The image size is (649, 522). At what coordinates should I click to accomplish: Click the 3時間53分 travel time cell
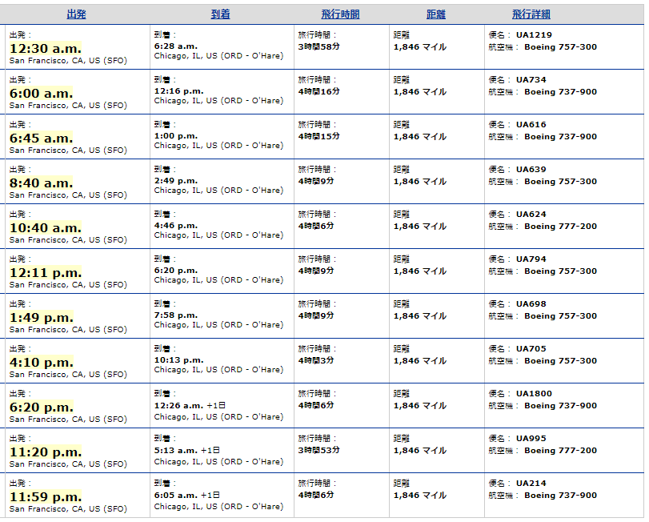pos(319,450)
